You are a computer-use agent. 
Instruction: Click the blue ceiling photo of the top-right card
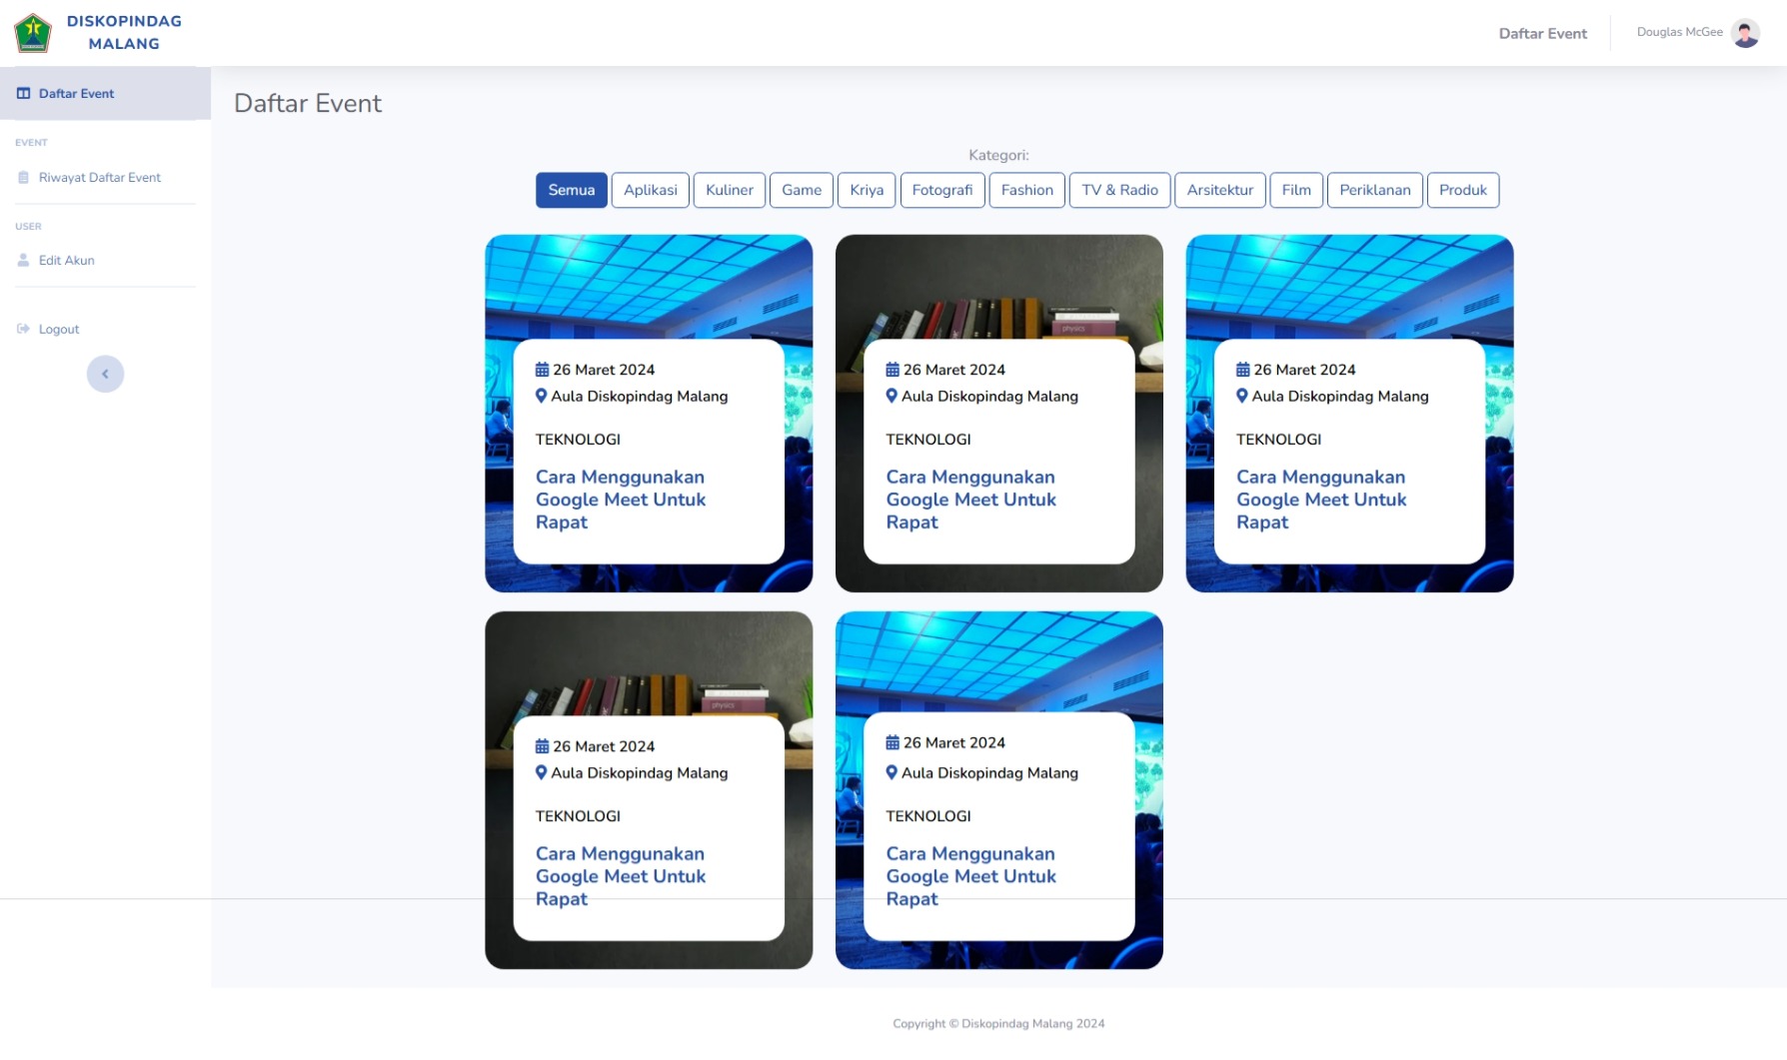[x=1349, y=287]
